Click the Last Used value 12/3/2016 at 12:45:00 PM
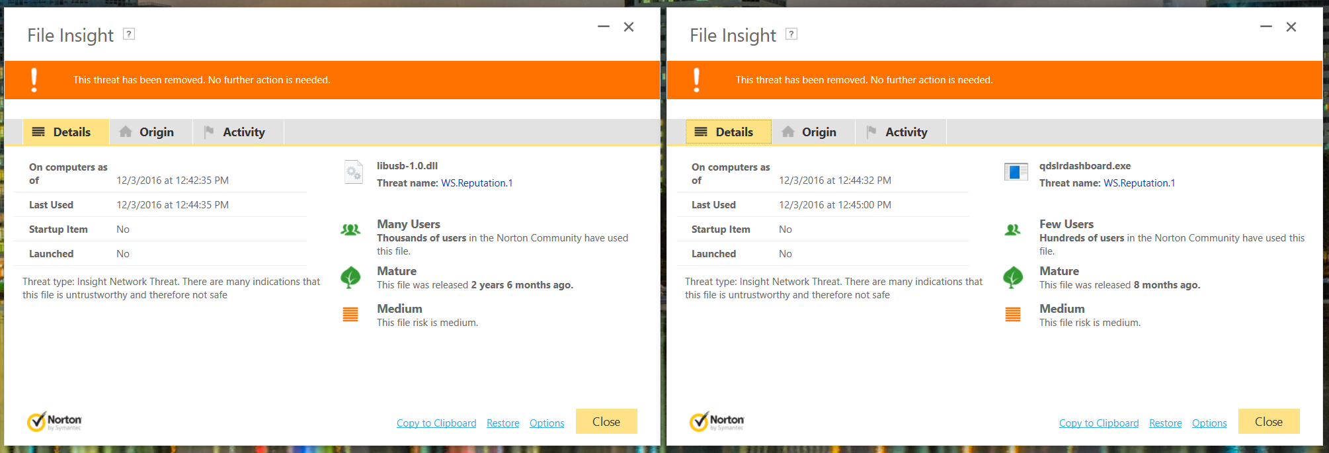Viewport: 1329px width, 453px height. point(835,205)
